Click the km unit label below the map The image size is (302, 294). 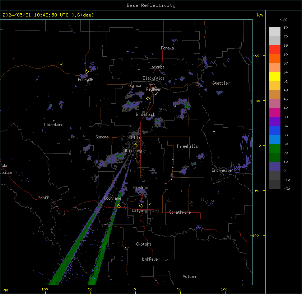(5, 290)
